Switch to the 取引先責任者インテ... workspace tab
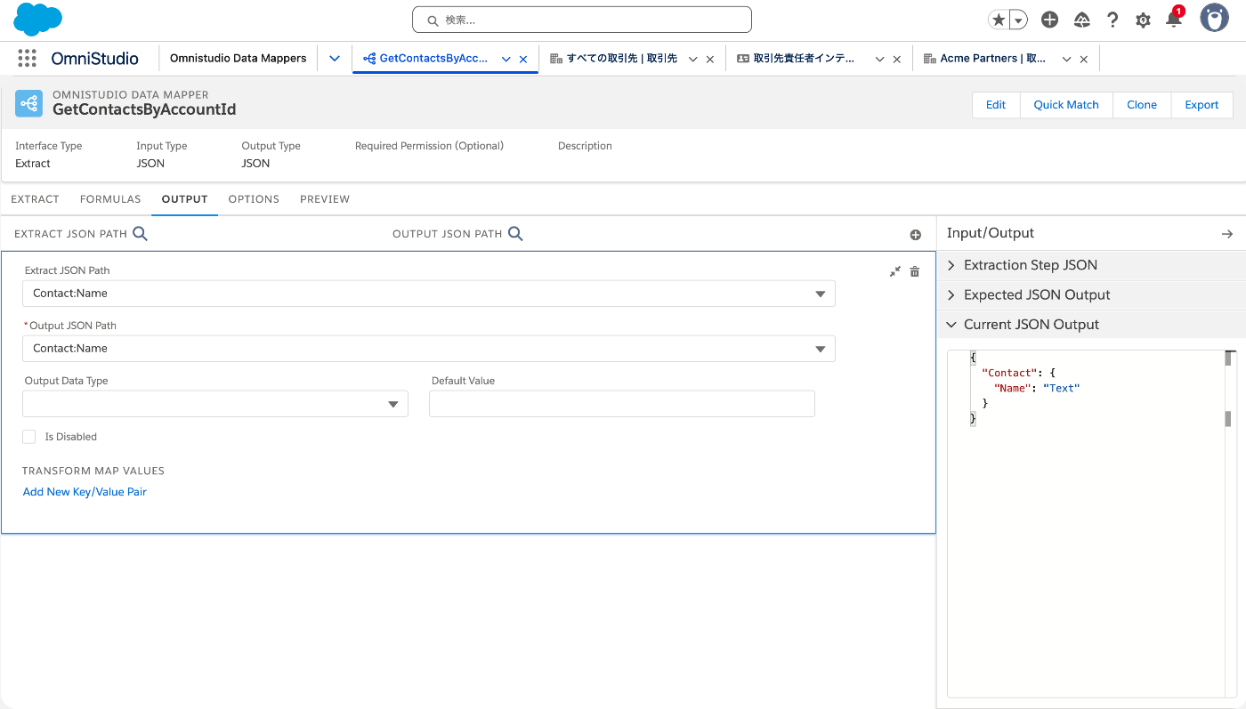This screenshot has height=709, width=1246. (x=796, y=59)
